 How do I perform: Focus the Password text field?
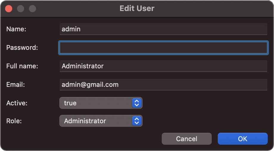coord(163,48)
